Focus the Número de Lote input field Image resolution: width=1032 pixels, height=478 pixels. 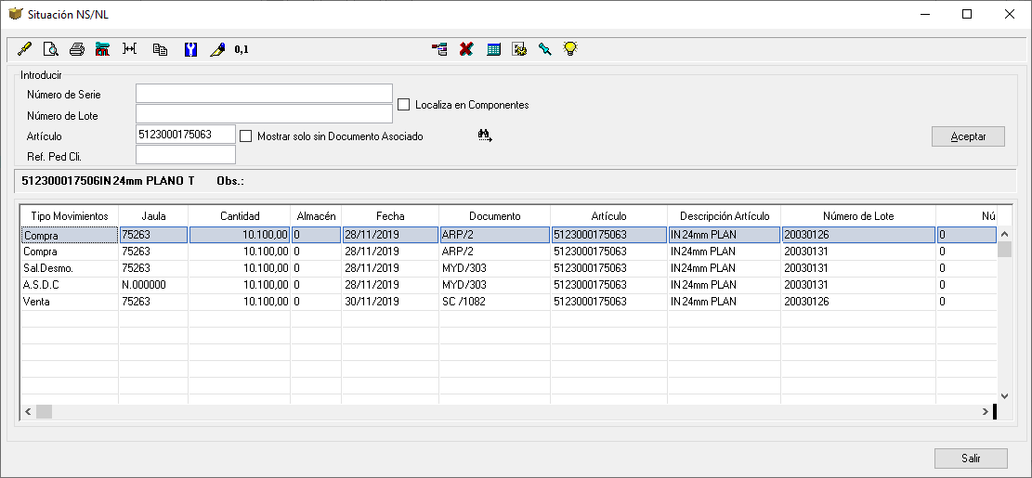tap(264, 114)
